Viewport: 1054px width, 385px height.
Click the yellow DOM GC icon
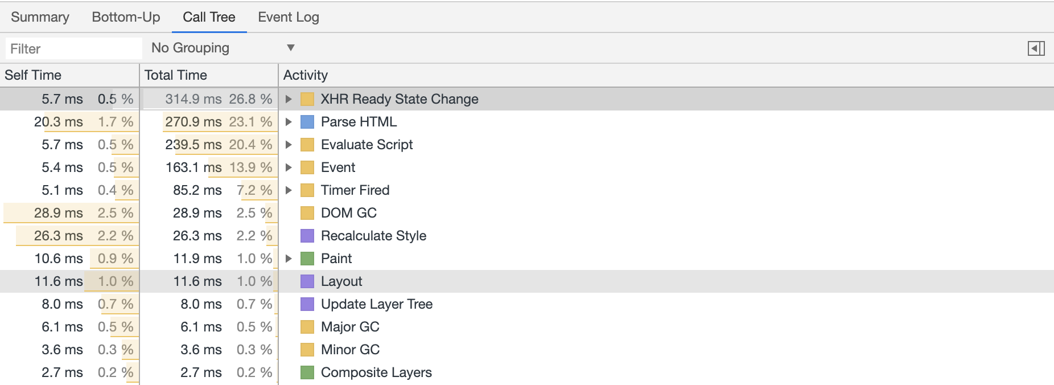[307, 213]
